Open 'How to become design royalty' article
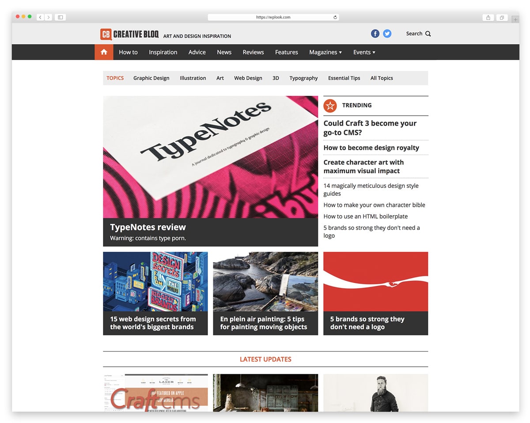Viewport: 530px width, 423px height. coord(371,148)
